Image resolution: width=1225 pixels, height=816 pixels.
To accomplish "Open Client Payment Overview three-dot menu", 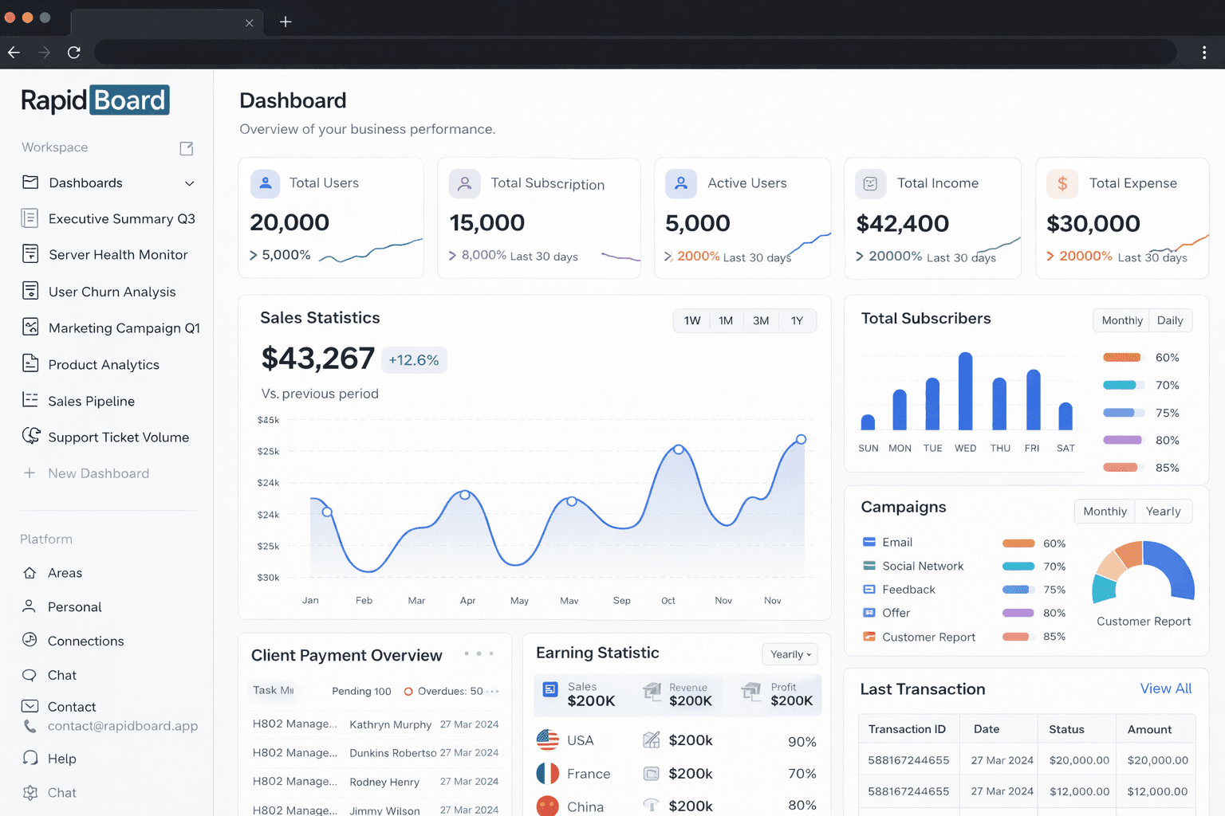I will (479, 653).
